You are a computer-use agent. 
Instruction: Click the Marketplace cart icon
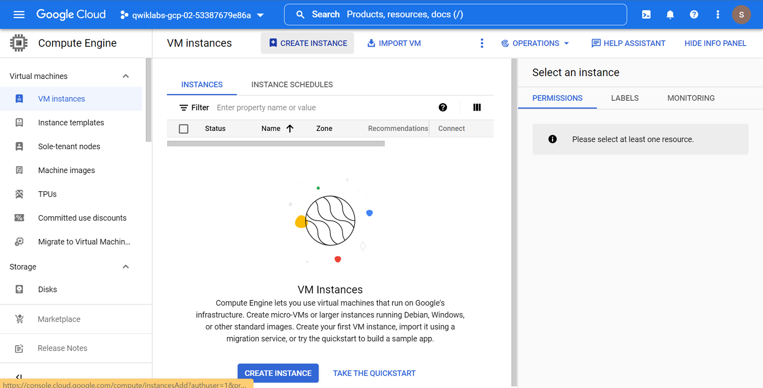[x=19, y=319]
